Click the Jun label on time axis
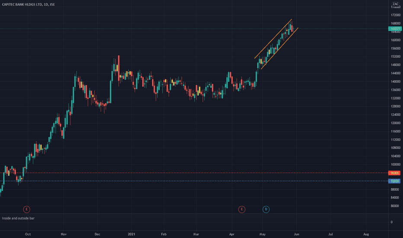This screenshot has width=403, height=238. (x=296, y=234)
